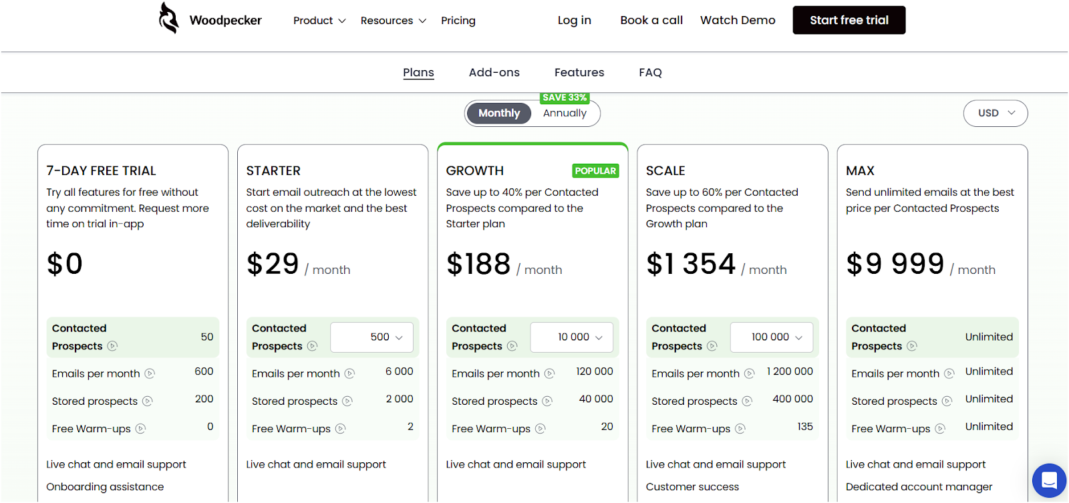Screen dimensions: 1069x503
Task: Click the Woodpecker bird logo
Action: [x=169, y=18]
